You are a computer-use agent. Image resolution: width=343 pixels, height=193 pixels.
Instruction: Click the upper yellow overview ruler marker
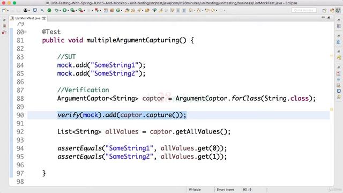point(331,56)
